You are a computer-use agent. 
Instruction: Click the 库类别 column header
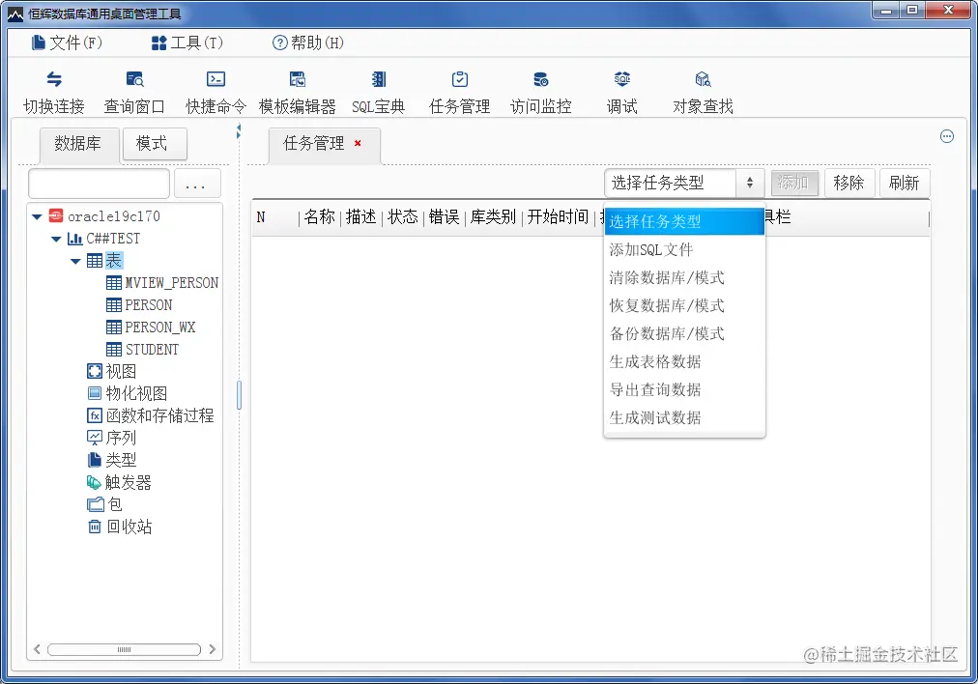coord(493,217)
